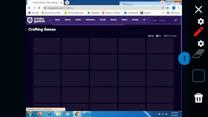208x117 pixels.
Task: Click the first game thumbnail placeholder
Action: point(47,45)
